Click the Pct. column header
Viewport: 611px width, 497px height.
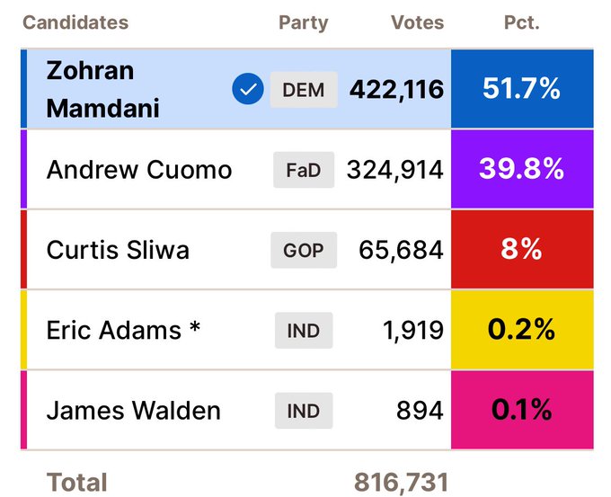coord(521,22)
